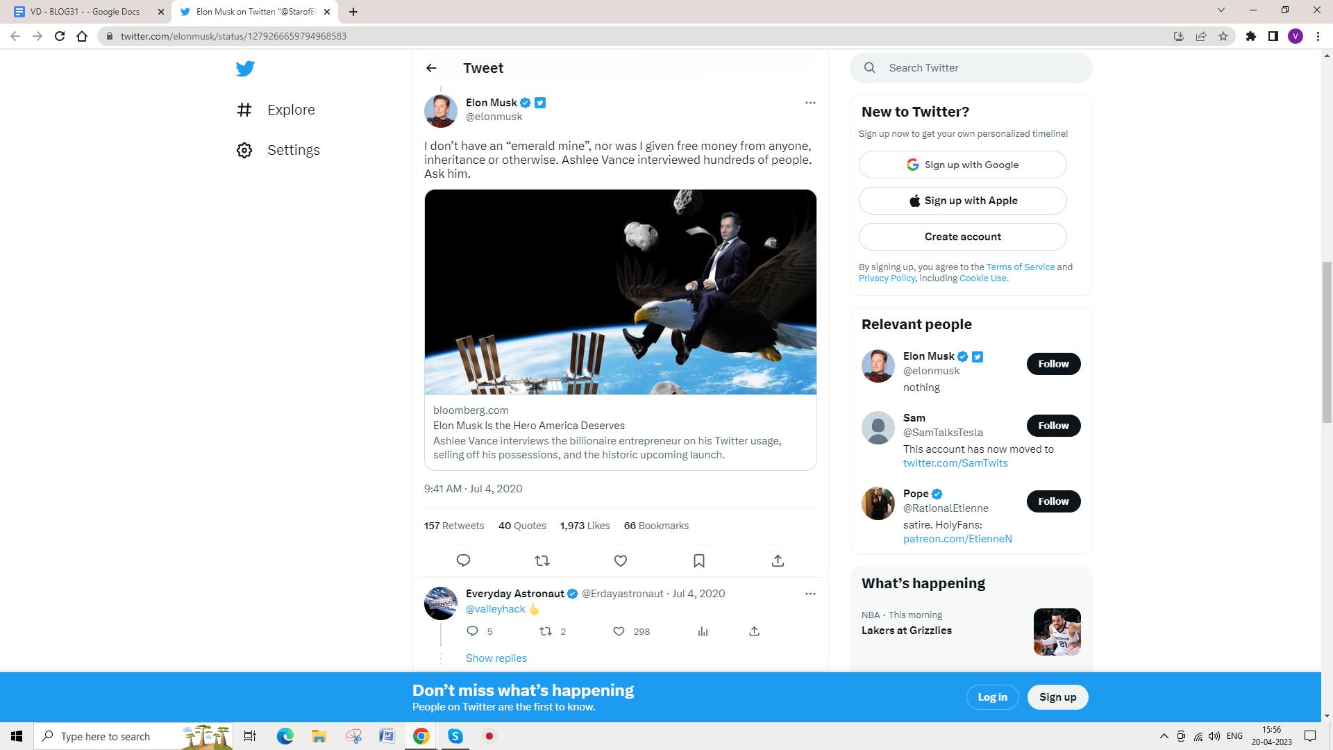Retweet Everyday Astronaut's reply
Viewport: 1333px width, 750px height.
(x=546, y=631)
